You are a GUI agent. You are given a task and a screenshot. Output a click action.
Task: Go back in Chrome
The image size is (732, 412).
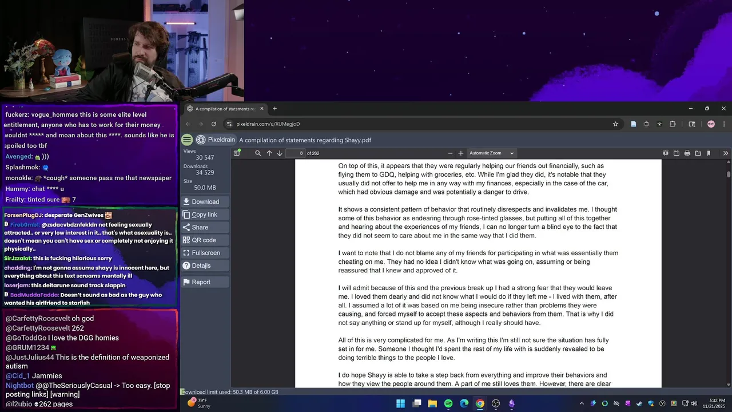click(x=188, y=124)
